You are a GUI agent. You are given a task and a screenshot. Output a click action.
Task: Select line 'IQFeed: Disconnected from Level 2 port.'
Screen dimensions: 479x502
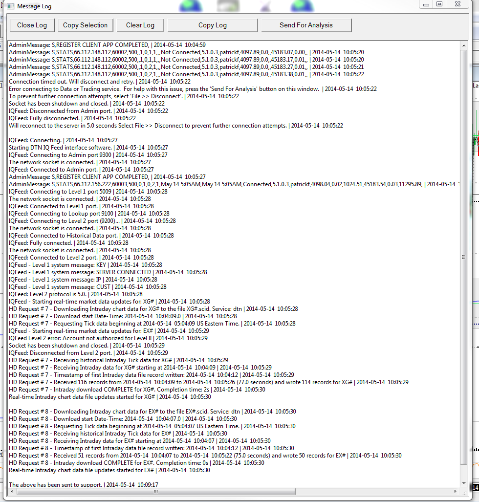click(88, 353)
